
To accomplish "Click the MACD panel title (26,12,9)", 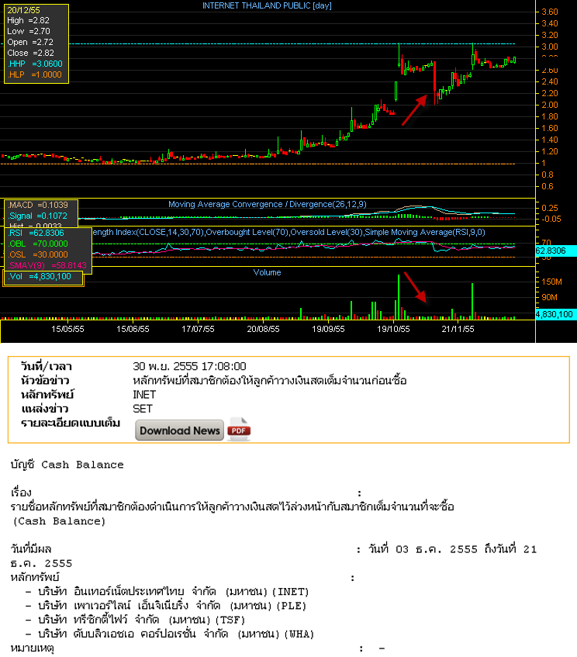I will [x=268, y=204].
